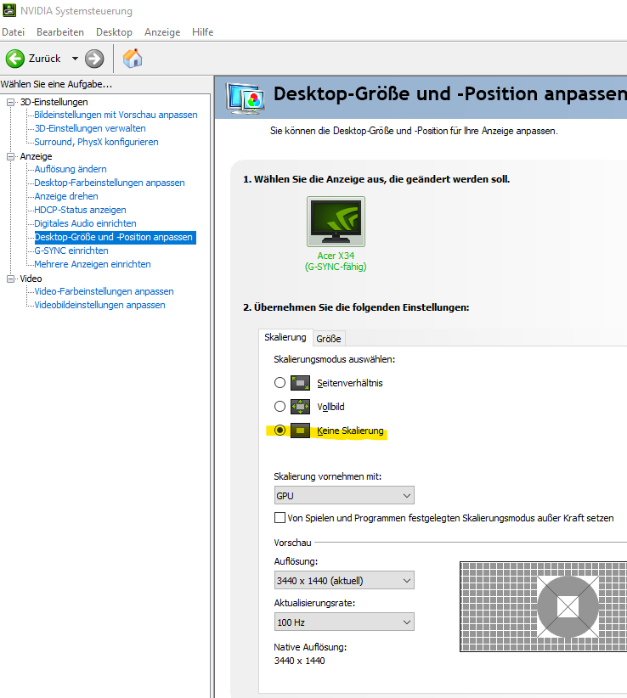Select the Seitenverhältnis radio button
Screen dimensions: 627x698
(x=280, y=383)
